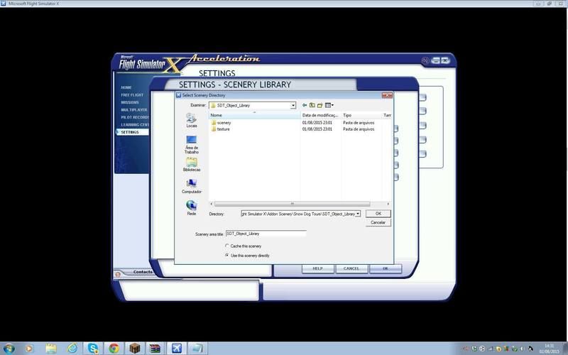Click modification date of scenery folder
This screenshot has height=355, width=568.
pos(317,123)
